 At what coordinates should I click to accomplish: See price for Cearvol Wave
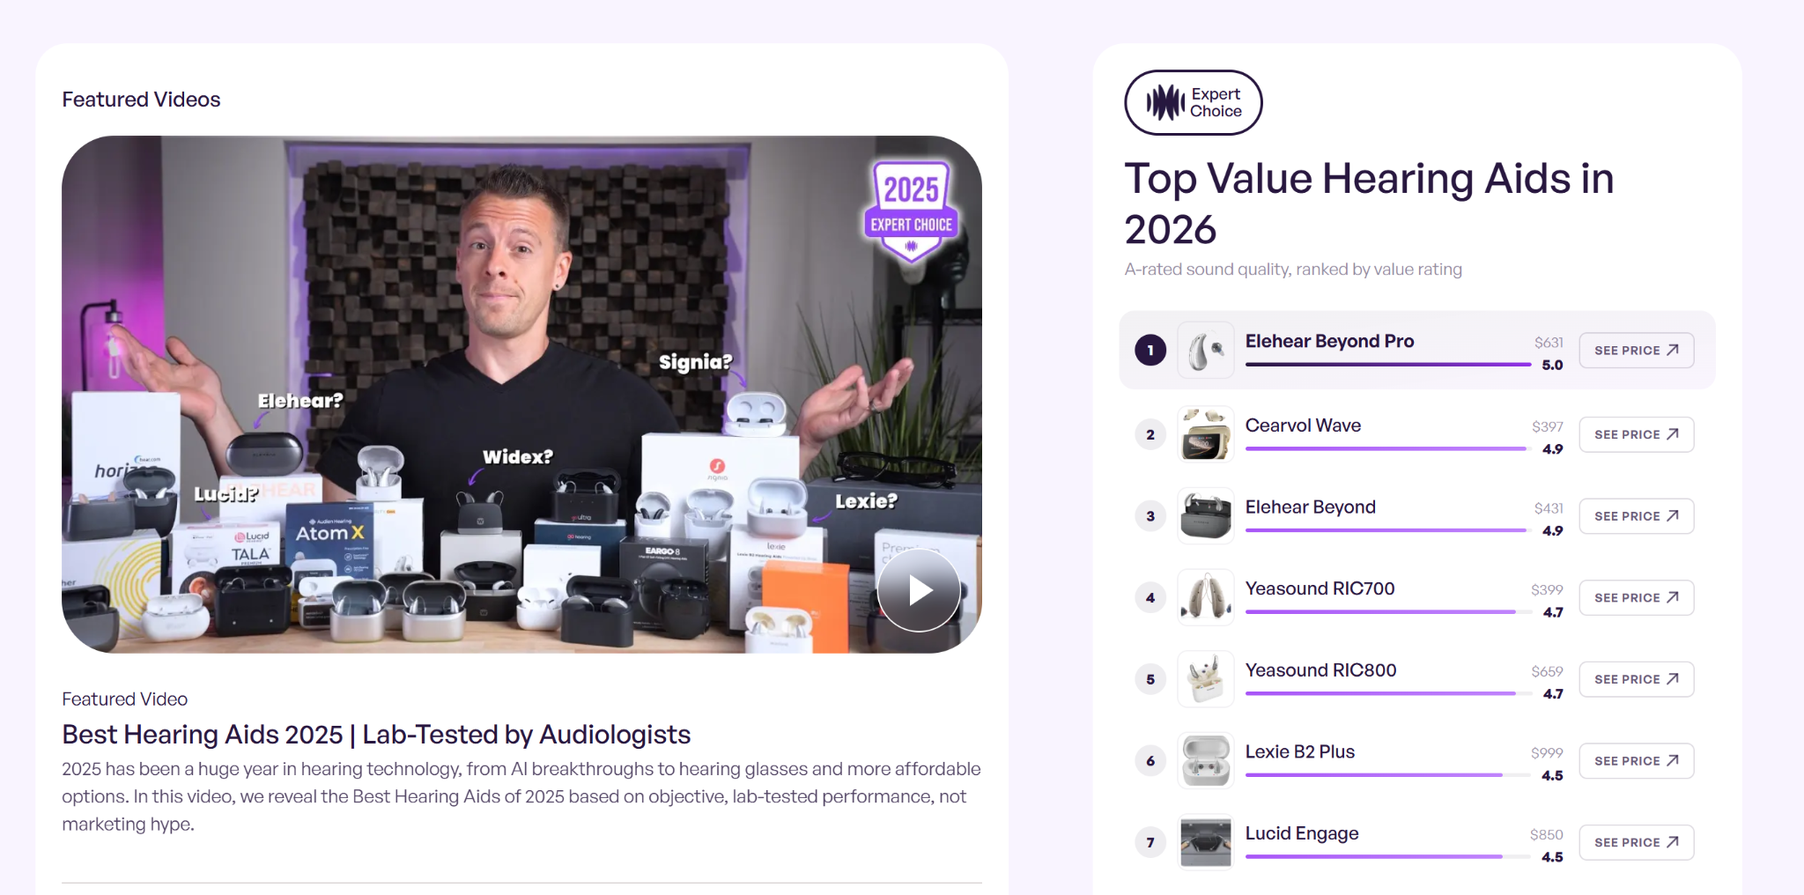tap(1636, 434)
